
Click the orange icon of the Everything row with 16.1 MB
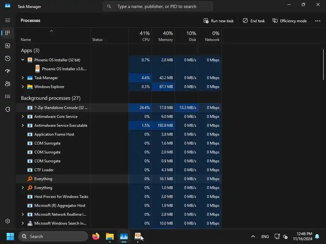pos(30,179)
